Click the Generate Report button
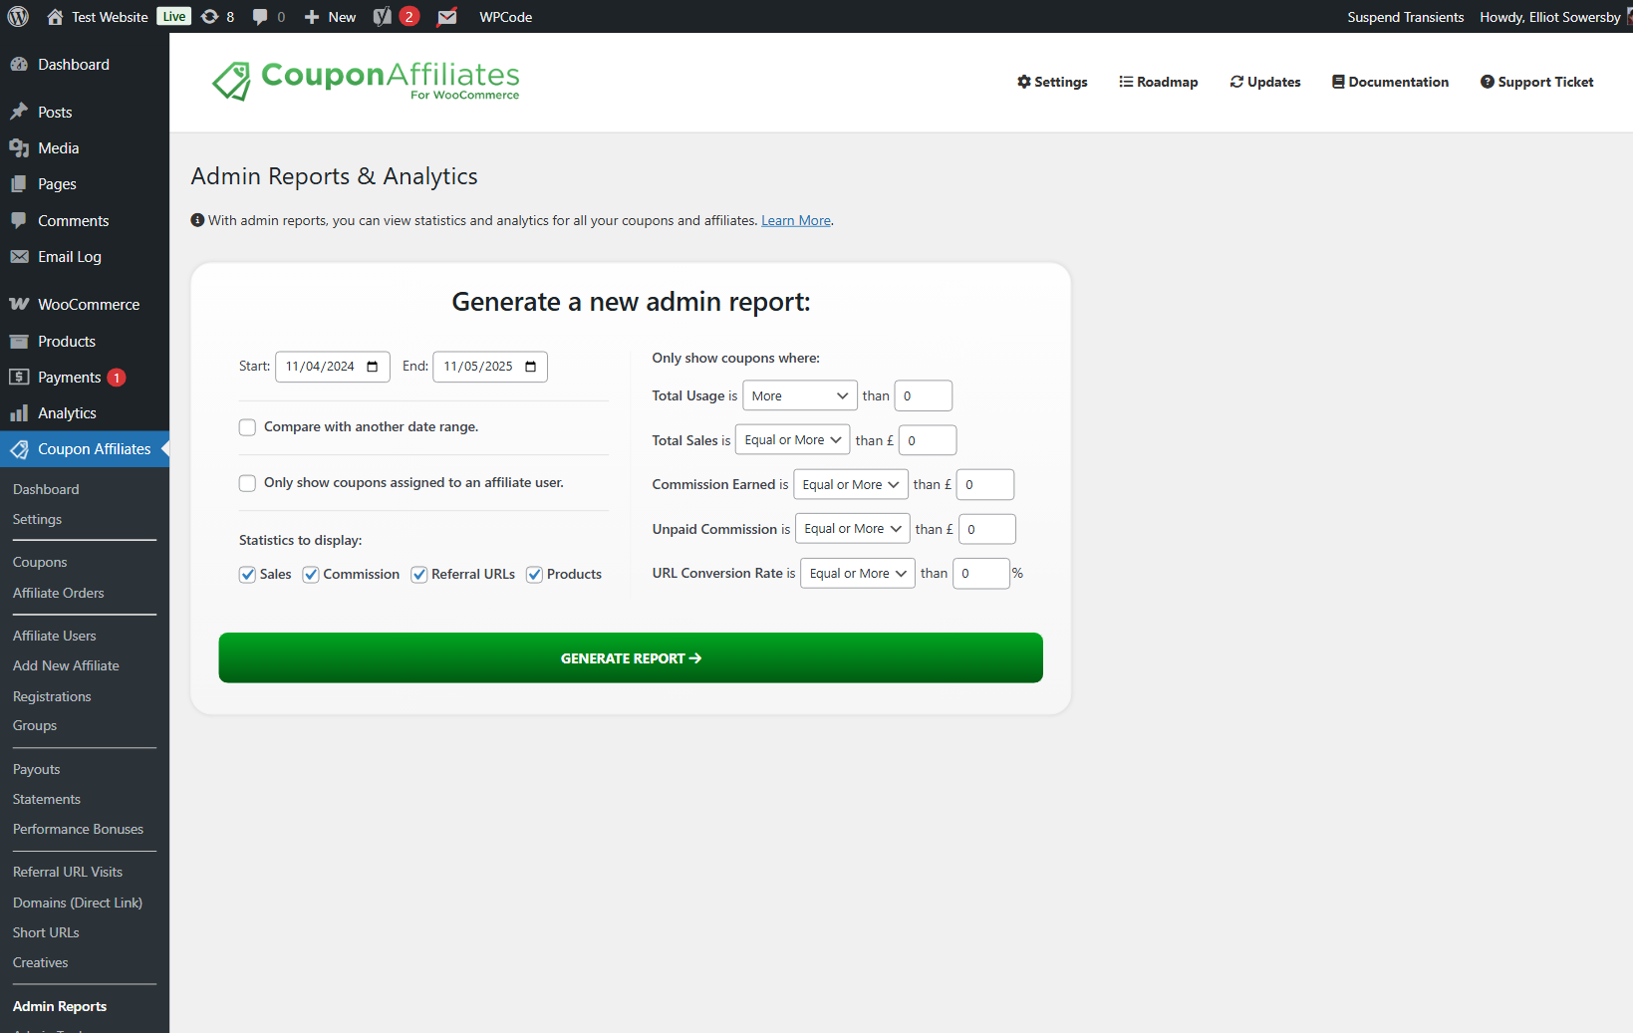The width and height of the screenshot is (1633, 1033). pyautogui.click(x=631, y=657)
